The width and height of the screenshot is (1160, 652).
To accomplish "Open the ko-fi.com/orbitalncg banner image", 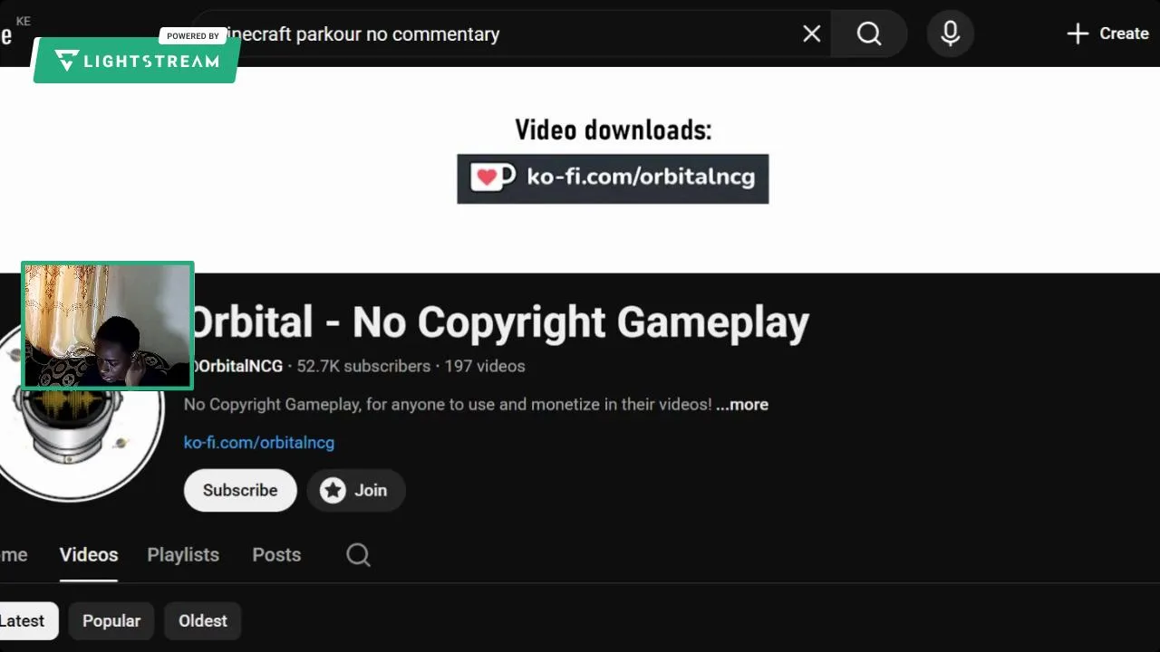I will (x=613, y=178).
